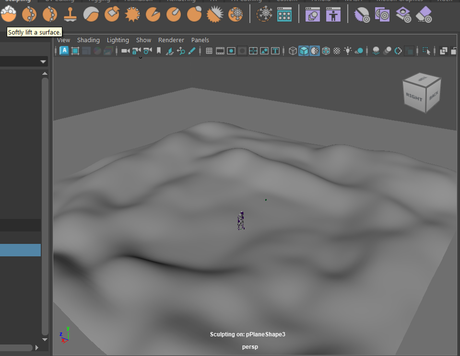
Task: Select the Freeze tool snowflake icon
Action: (x=235, y=15)
